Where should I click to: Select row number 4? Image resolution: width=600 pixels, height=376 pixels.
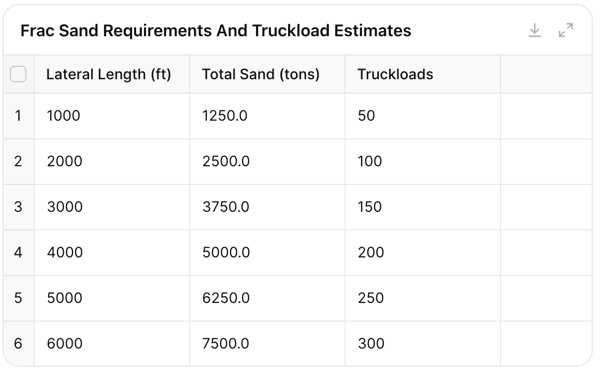tap(18, 252)
